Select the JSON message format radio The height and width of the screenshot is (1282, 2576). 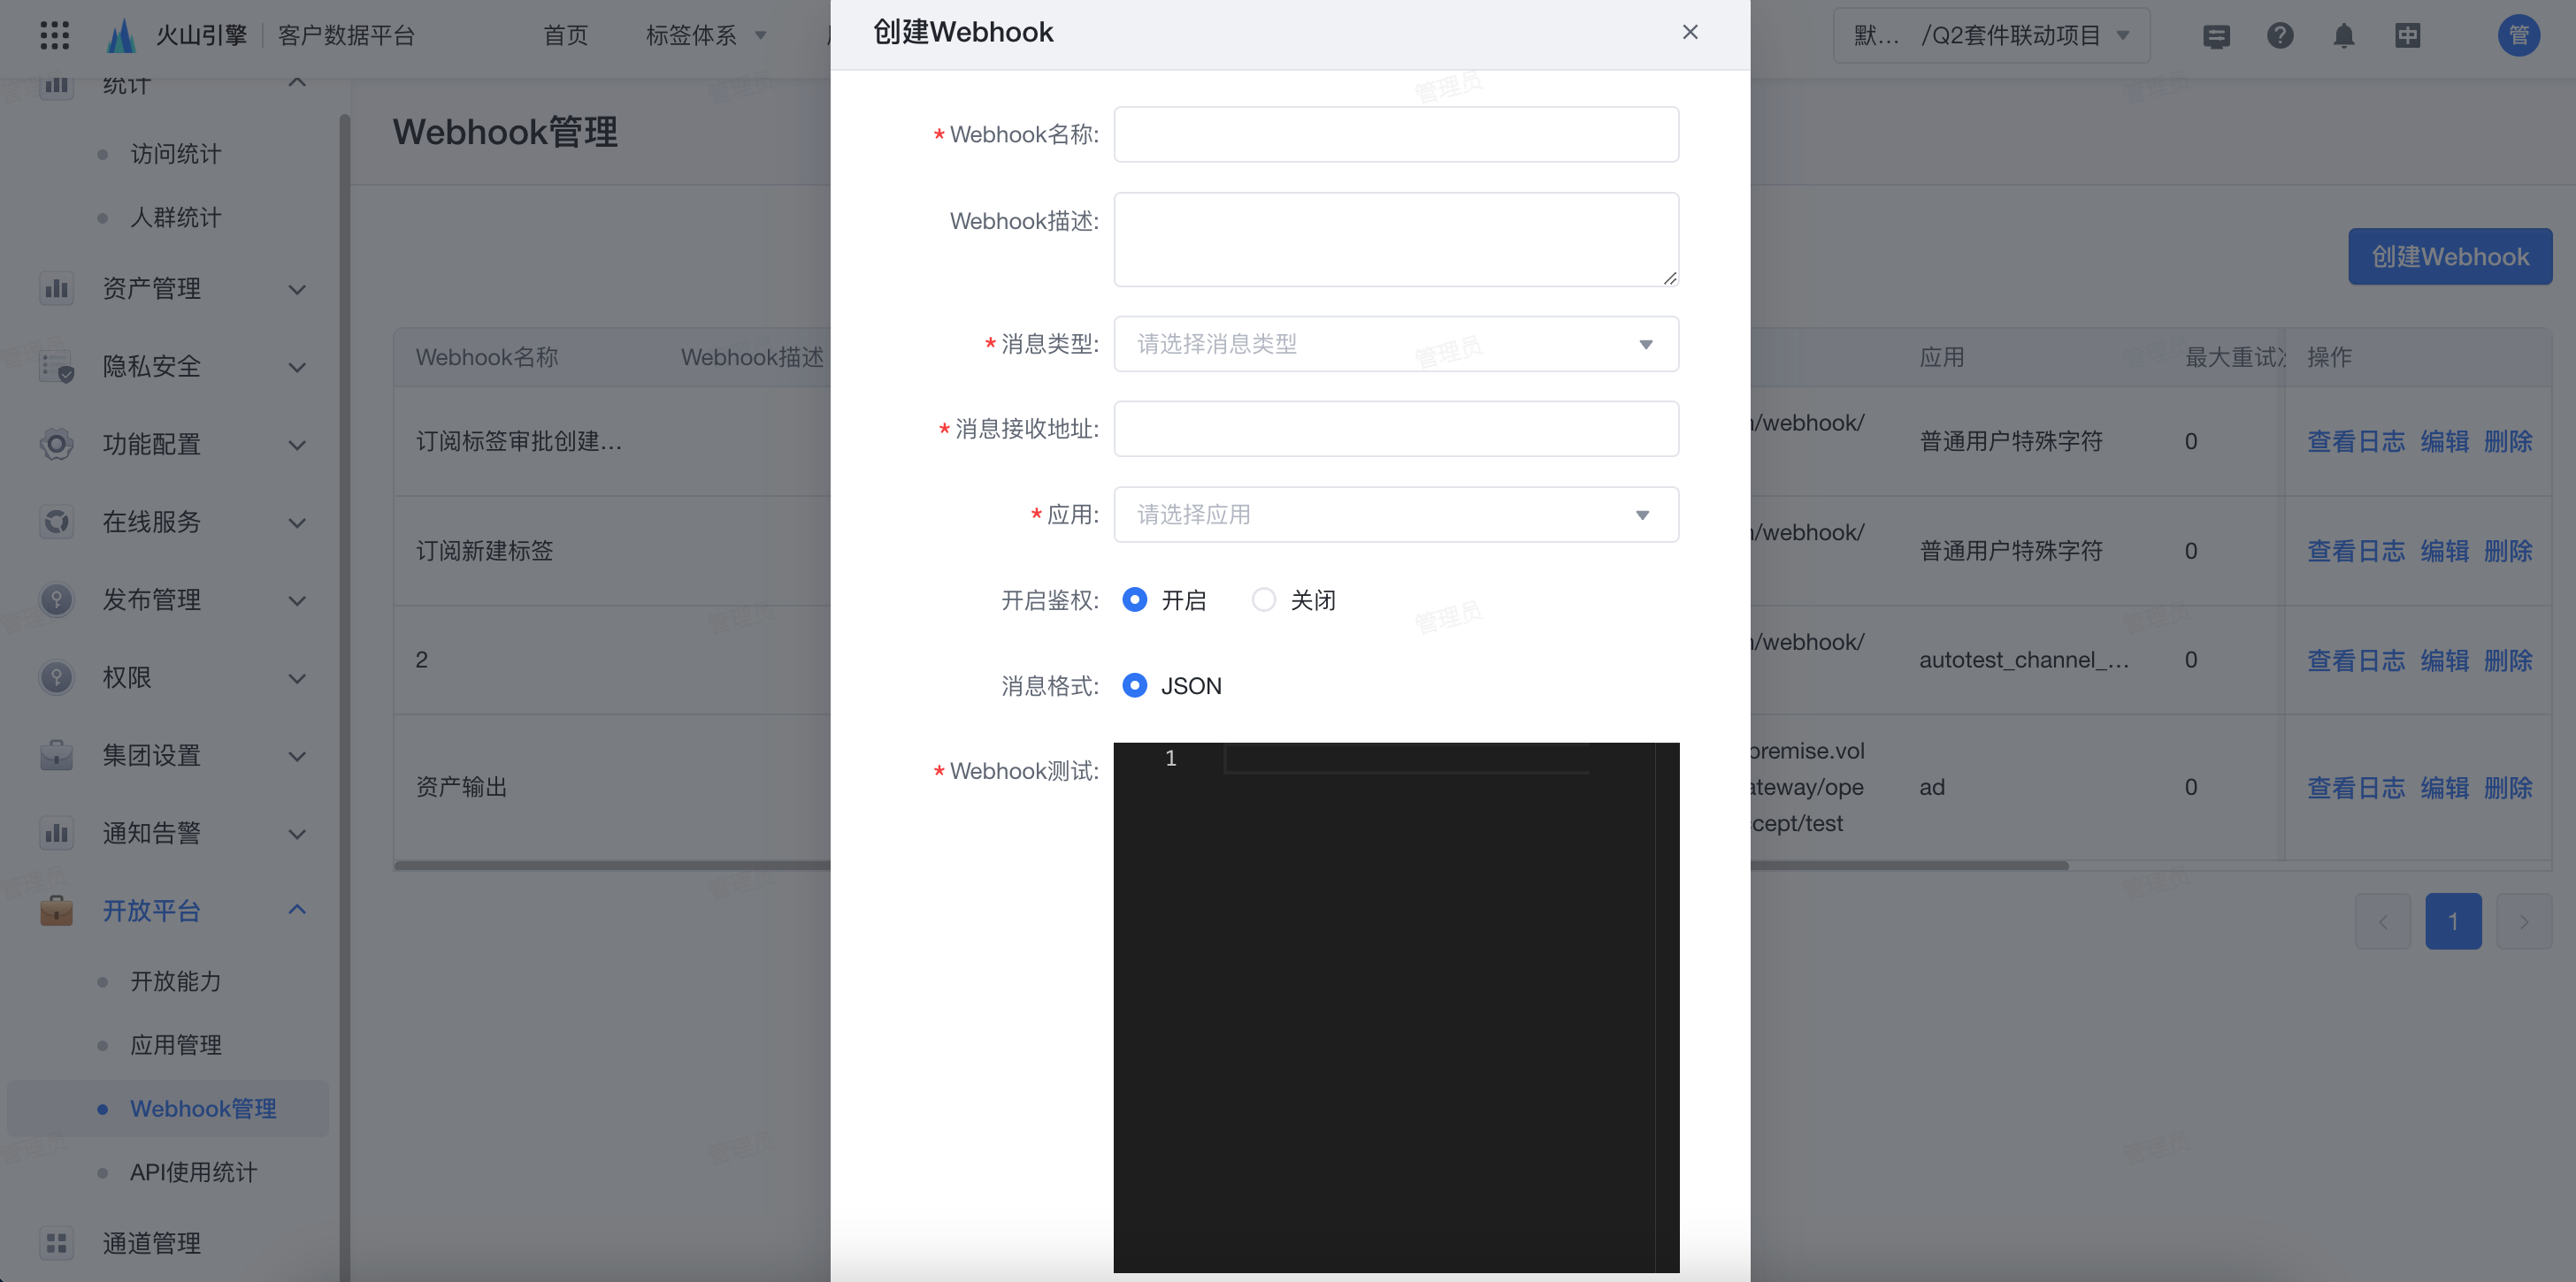[1134, 685]
